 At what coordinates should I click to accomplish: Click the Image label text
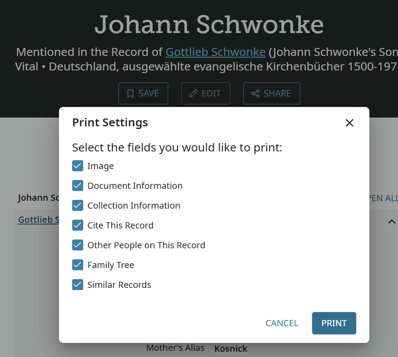[x=100, y=166]
